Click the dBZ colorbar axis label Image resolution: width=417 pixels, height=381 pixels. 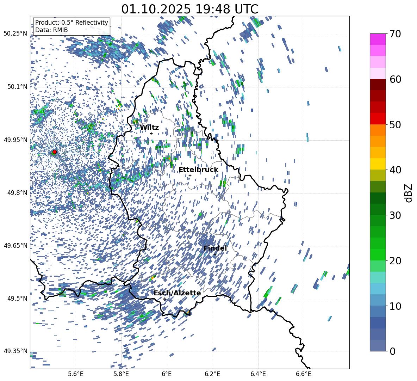tap(409, 193)
